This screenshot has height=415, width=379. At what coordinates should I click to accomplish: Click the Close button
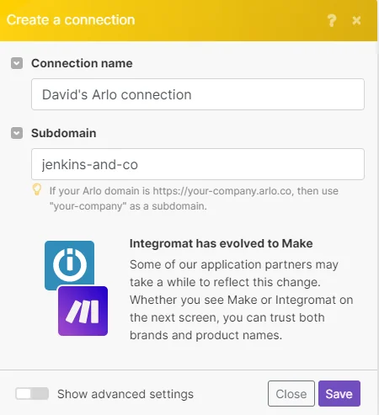(x=291, y=393)
